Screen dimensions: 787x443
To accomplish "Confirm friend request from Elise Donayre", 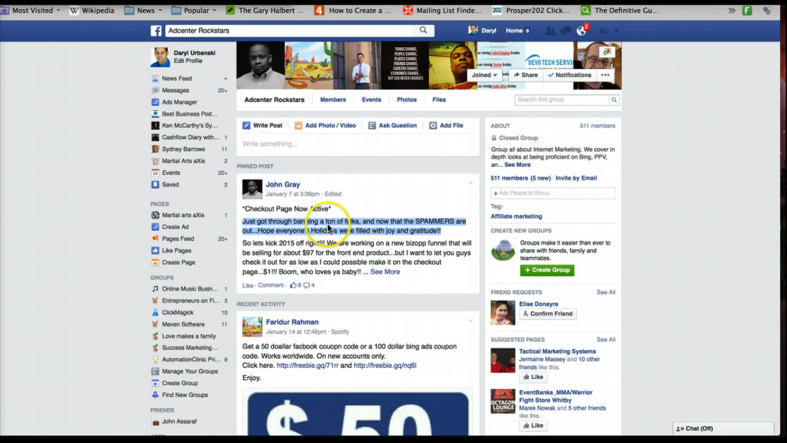I will pyautogui.click(x=548, y=314).
